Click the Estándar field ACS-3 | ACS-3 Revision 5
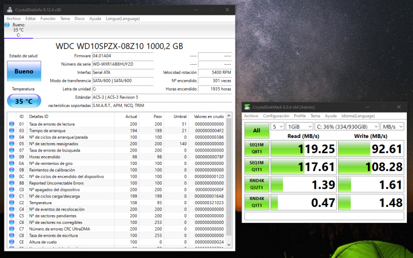Image resolution: width=413 pixels, height=258 pixels. (x=162, y=97)
